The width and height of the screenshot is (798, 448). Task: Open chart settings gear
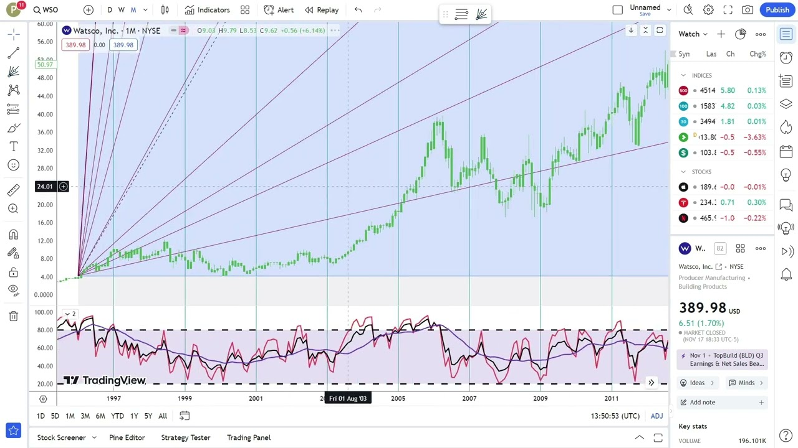[x=708, y=10]
